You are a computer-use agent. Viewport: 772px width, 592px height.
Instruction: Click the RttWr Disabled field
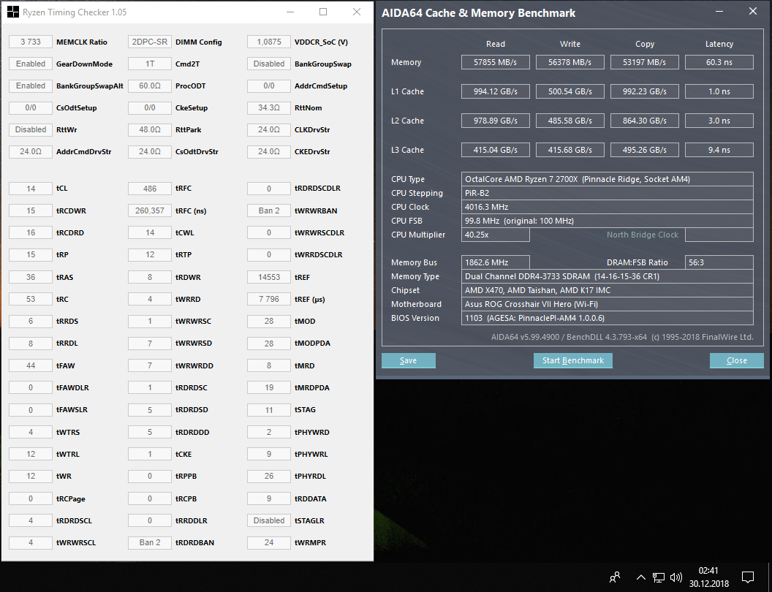[x=31, y=129]
